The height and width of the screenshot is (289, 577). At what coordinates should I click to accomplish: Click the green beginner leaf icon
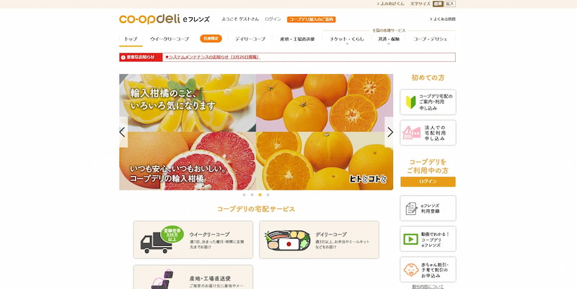coord(410,102)
